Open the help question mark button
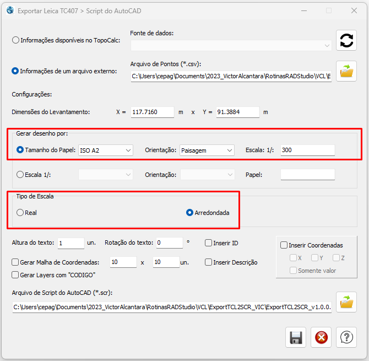 tap(346, 337)
